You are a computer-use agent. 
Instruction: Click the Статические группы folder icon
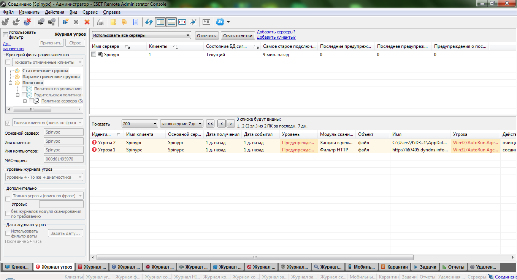pos(17,71)
